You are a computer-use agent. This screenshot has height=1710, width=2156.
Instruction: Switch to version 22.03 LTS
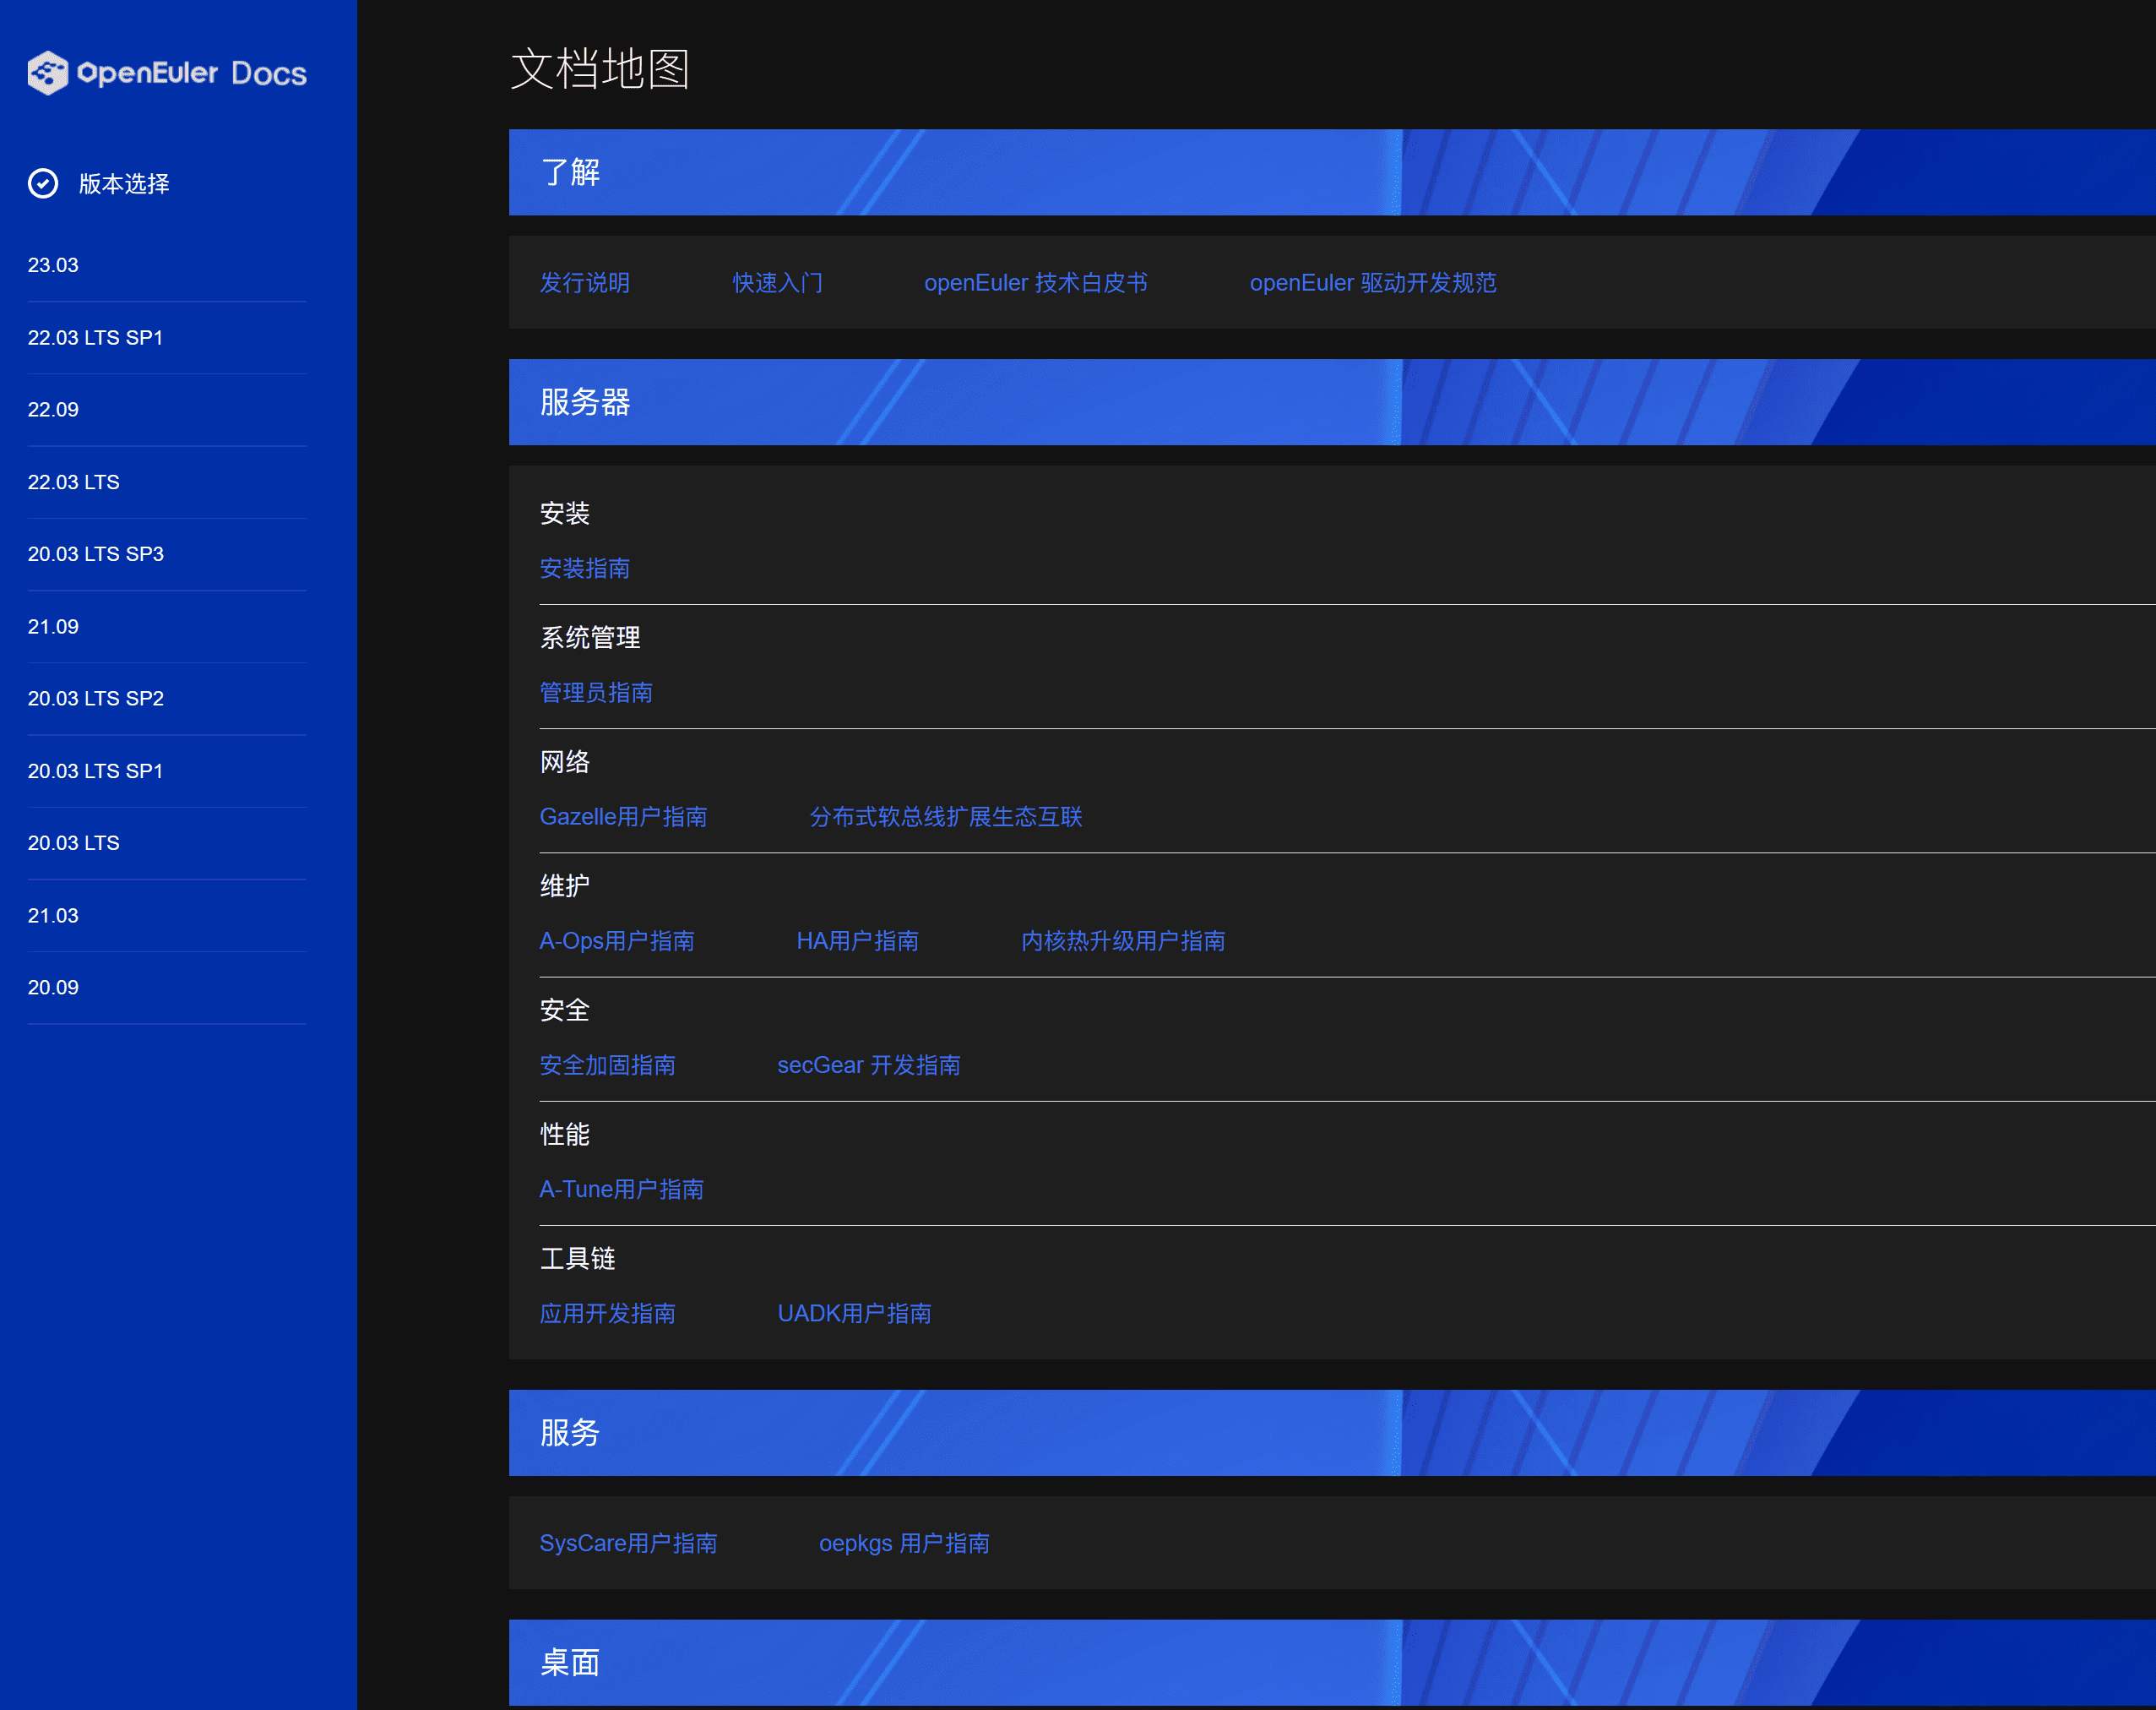73,482
